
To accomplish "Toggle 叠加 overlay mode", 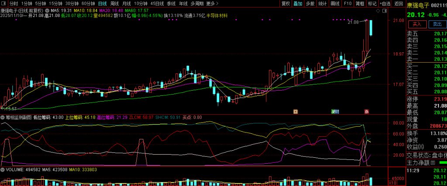I will click(298, 3).
